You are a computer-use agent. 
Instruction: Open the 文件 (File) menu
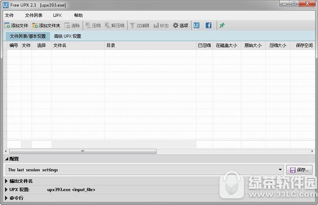(x=9, y=15)
